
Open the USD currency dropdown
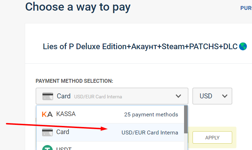click(212, 96)
